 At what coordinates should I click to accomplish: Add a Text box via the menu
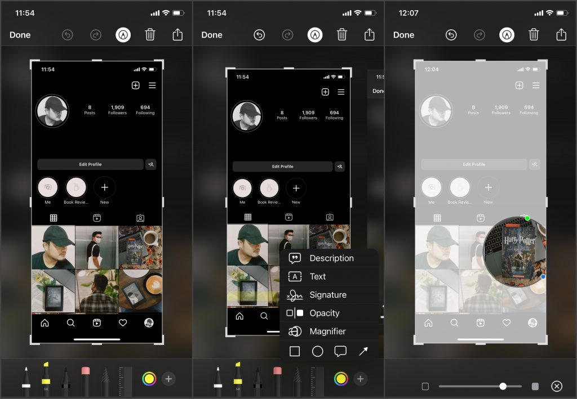click(x=317, y=276)
